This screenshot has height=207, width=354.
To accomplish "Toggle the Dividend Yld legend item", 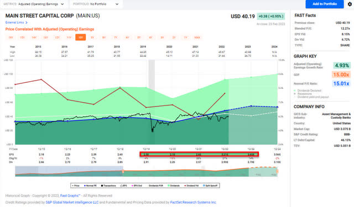I will [x=191, y=185].
